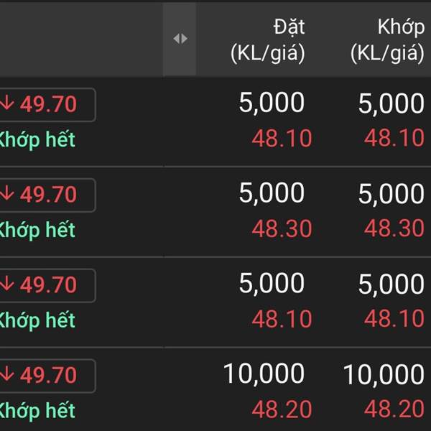Click first row's 5,000 placed volume
Image resolution: width=431 pixels, height=431 pixels.
click(x=272, y=103)
